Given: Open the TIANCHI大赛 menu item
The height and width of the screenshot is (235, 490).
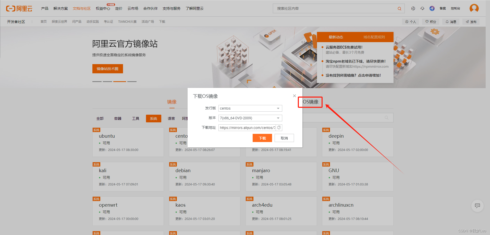Looking at the screenshot, I should coord(127,21).
